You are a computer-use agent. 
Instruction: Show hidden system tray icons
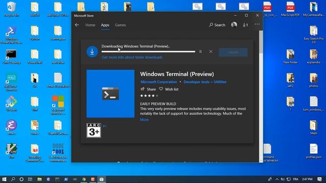click(277, 179)
